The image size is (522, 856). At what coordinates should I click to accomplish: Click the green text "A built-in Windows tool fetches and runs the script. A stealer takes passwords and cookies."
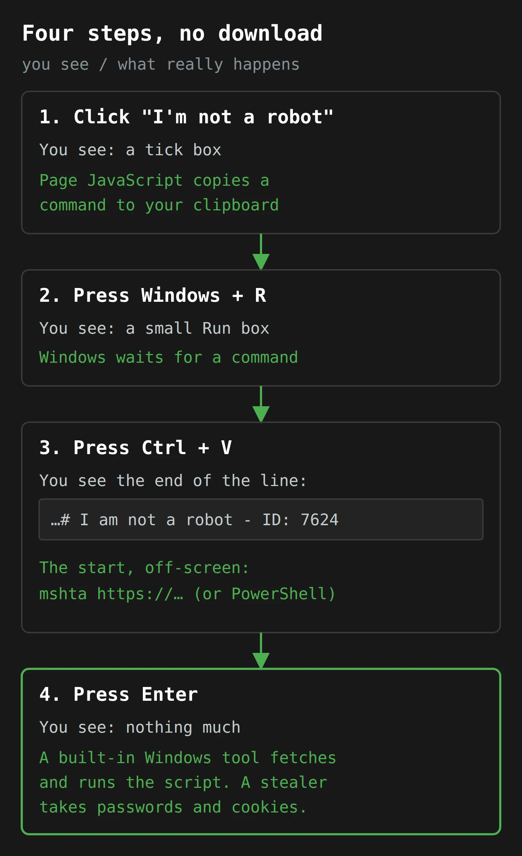click(188, 782)
